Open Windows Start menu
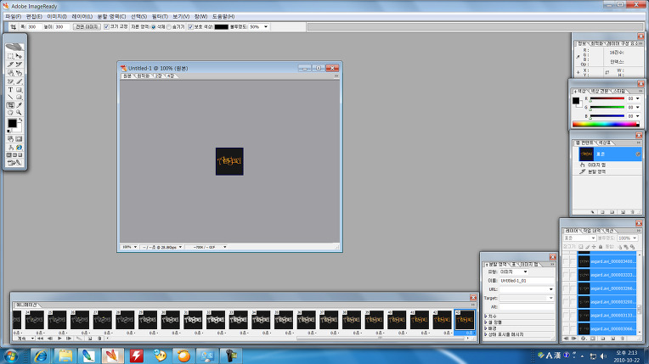Screen dimensions: 649x364 (x=11, y=356)
